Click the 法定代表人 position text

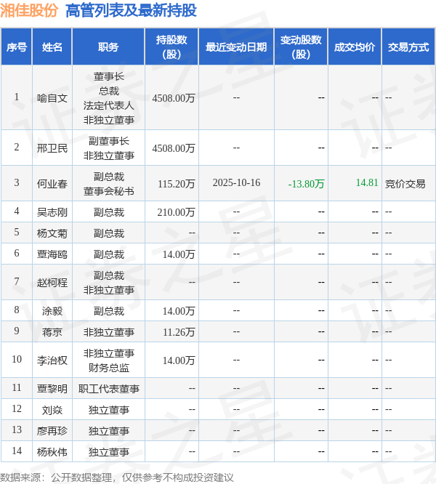(108, 105)
